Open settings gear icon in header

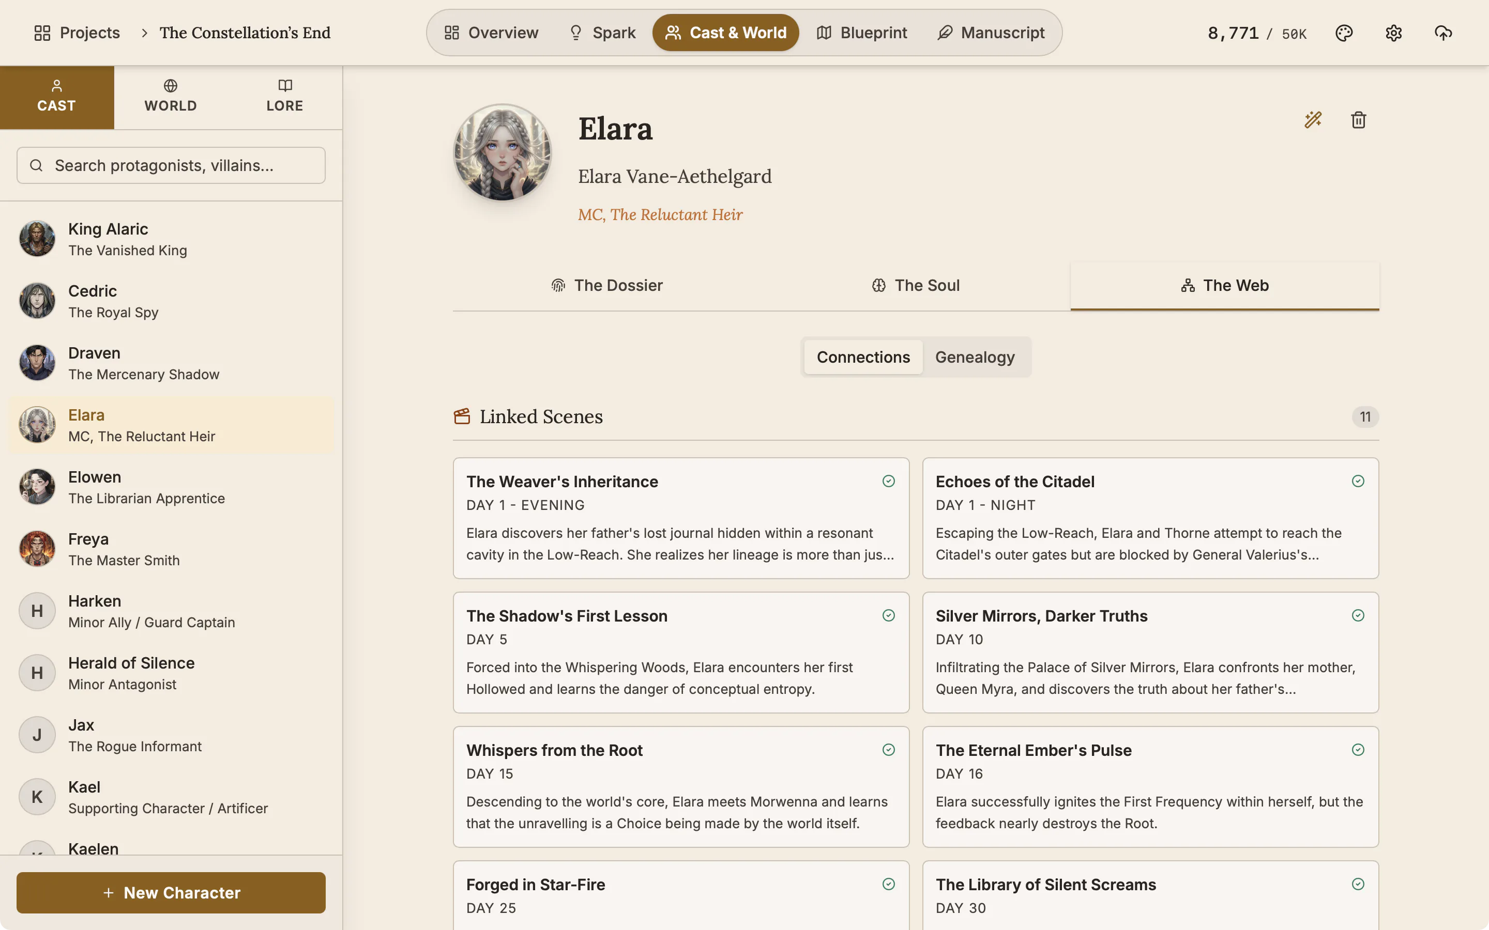click(x=1394, y=33)
